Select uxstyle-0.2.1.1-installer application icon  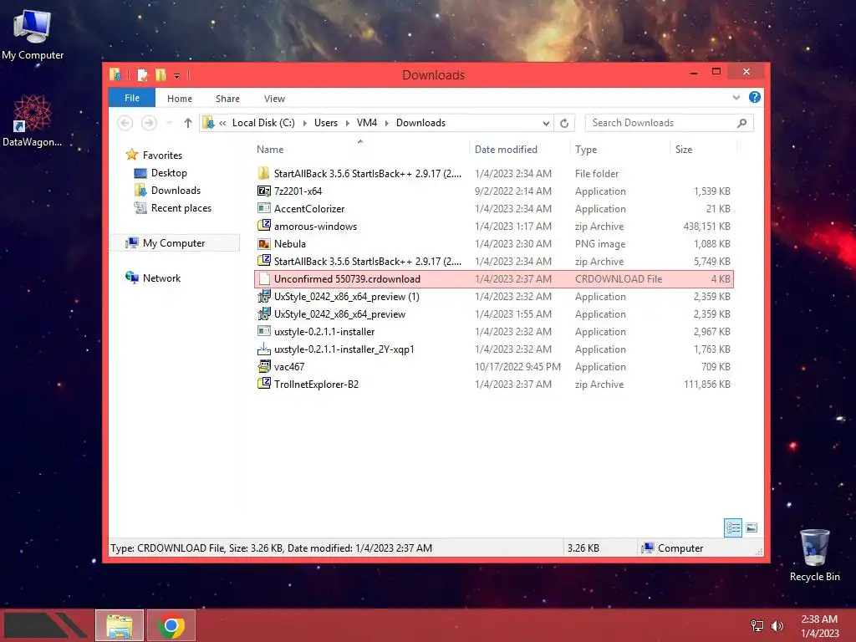pos(263,331)
